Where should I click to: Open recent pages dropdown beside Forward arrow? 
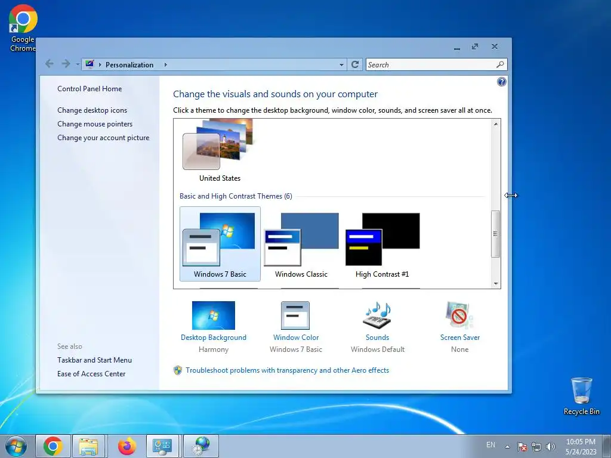[x=78, y=64]
